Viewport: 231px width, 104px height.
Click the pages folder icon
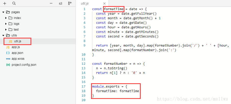pos(8,12)
